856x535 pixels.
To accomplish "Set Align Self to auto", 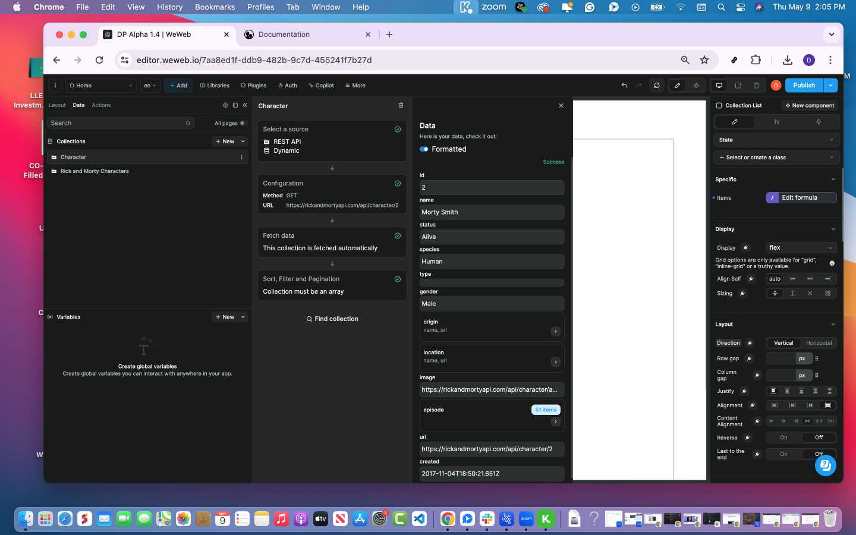I will tap(775, 279).
